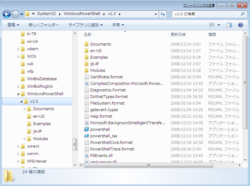Screen dimensions: 250x186
Task: Select ja-JP folder icon in file list
Action: click(x=86, y=64)
